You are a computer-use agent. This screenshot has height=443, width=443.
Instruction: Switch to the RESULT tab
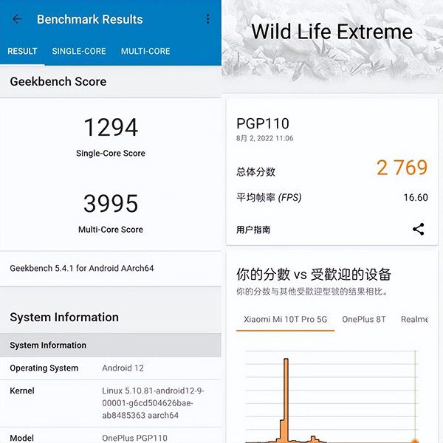pos(22,51)
